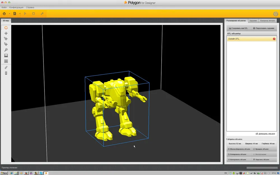Image resolution: width=280 pixels, height=175 pixels.
Task: Open the Файл menu
Action: click(x=4, y=7)
